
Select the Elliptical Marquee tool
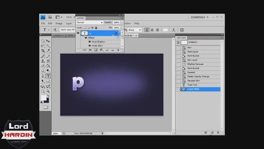[43, 41]
